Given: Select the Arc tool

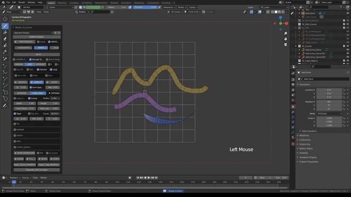Looking at the screenshot, I should [x=5, y=79].
